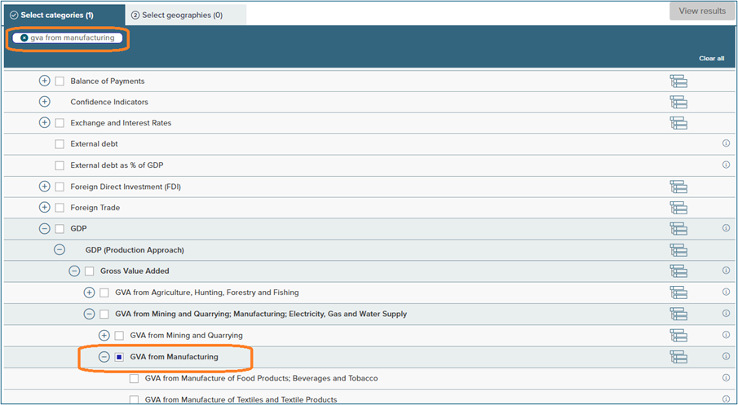The width and height of the screenshot is (738, 405).
Task: Show info for GVA from Manufacture of Textiles
Action: tap(726, 398)
